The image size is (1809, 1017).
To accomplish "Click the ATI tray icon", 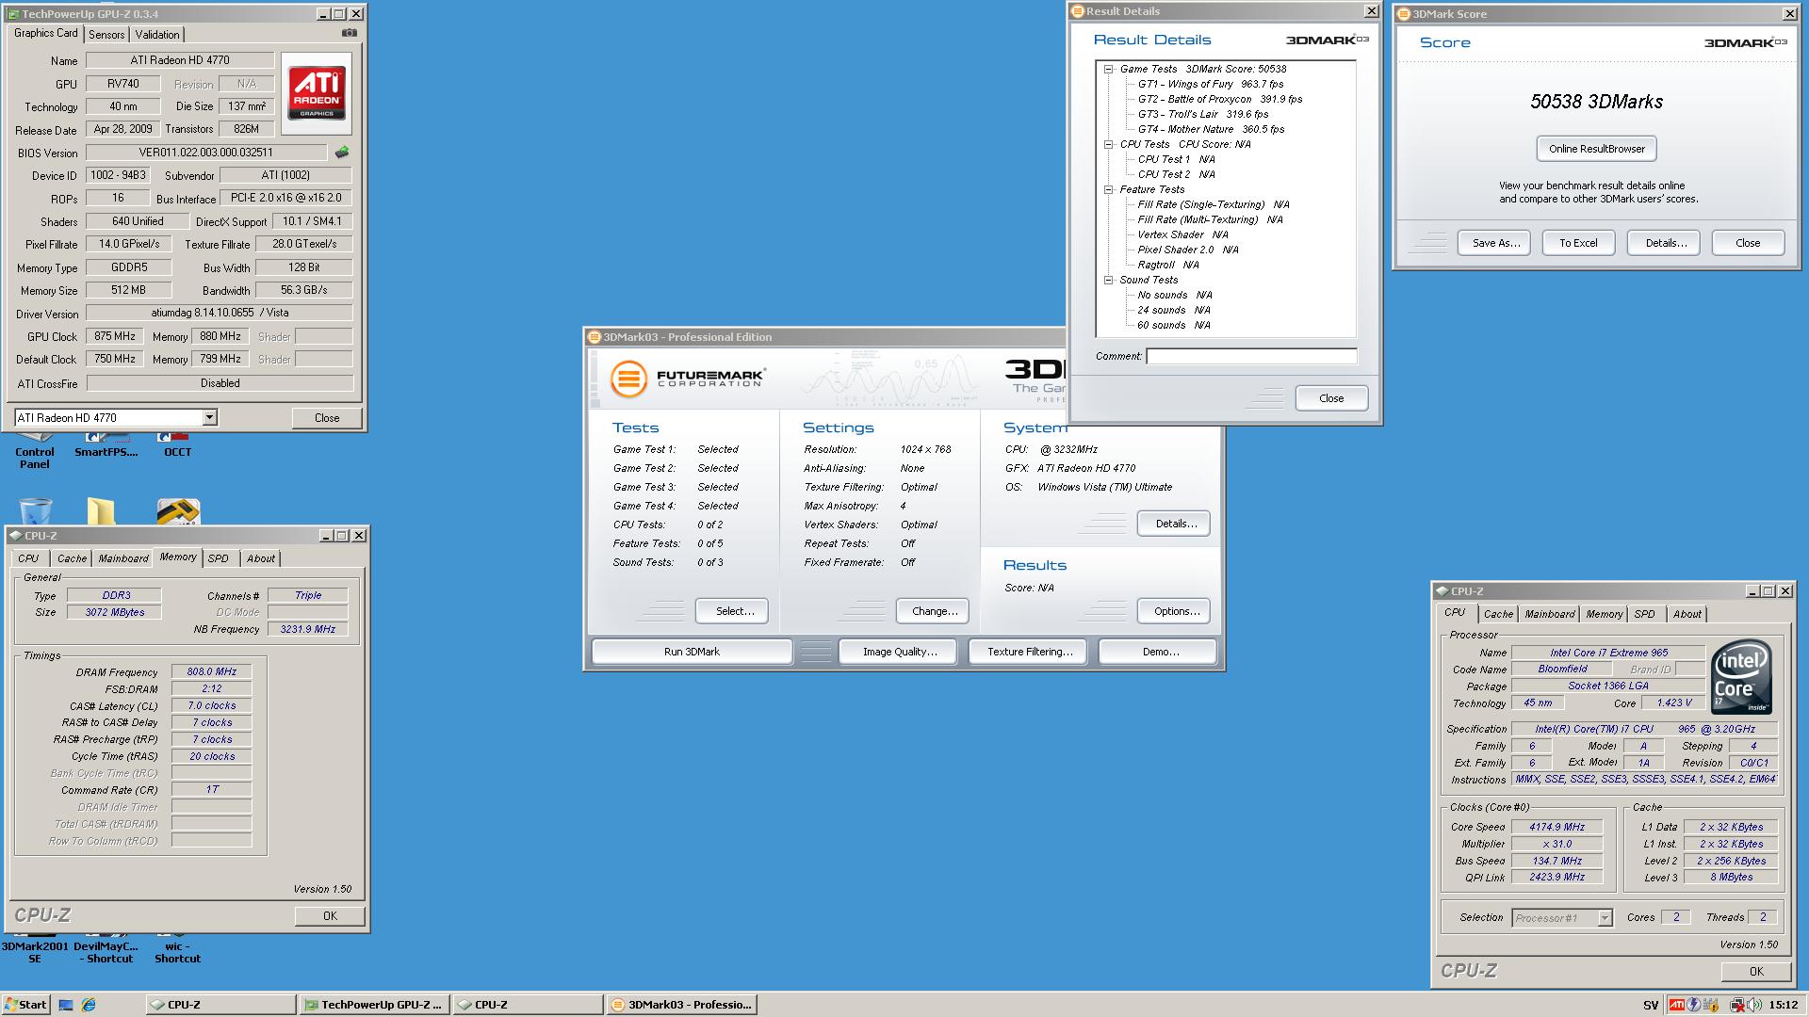I will pyautogui.click(x=1677, y=1005).
